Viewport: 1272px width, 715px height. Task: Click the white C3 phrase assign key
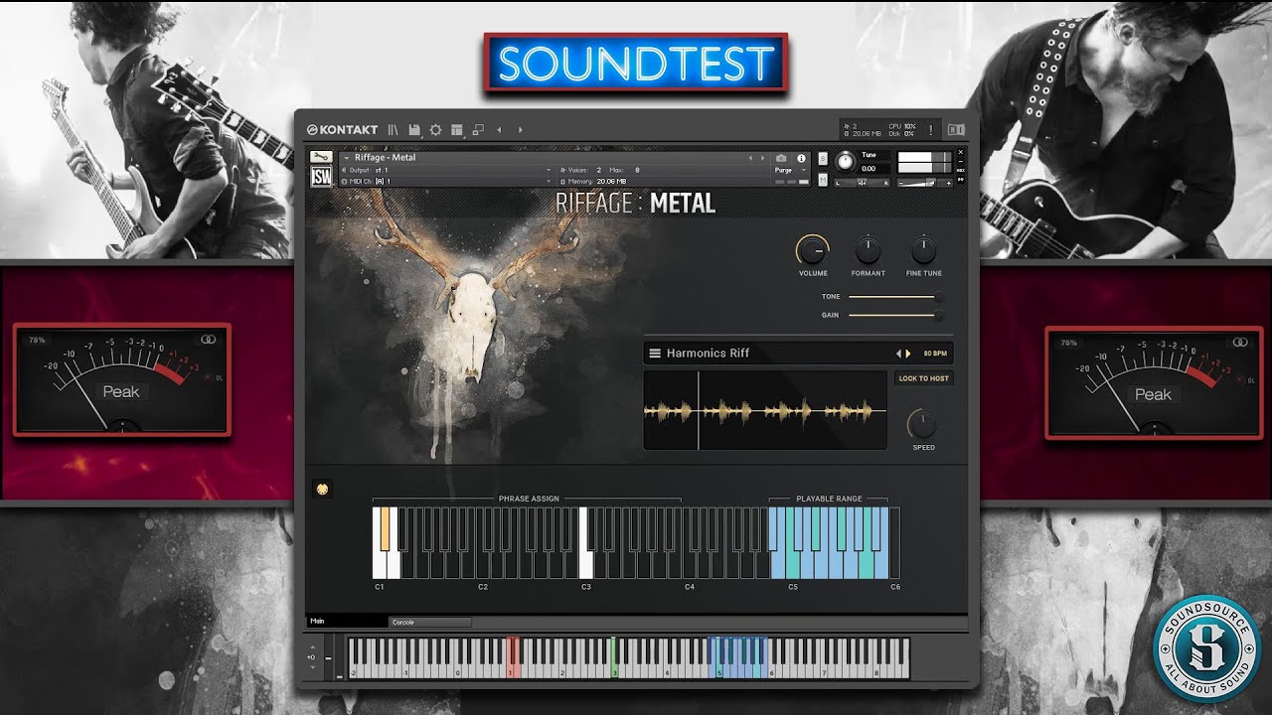tap(587, 564)
